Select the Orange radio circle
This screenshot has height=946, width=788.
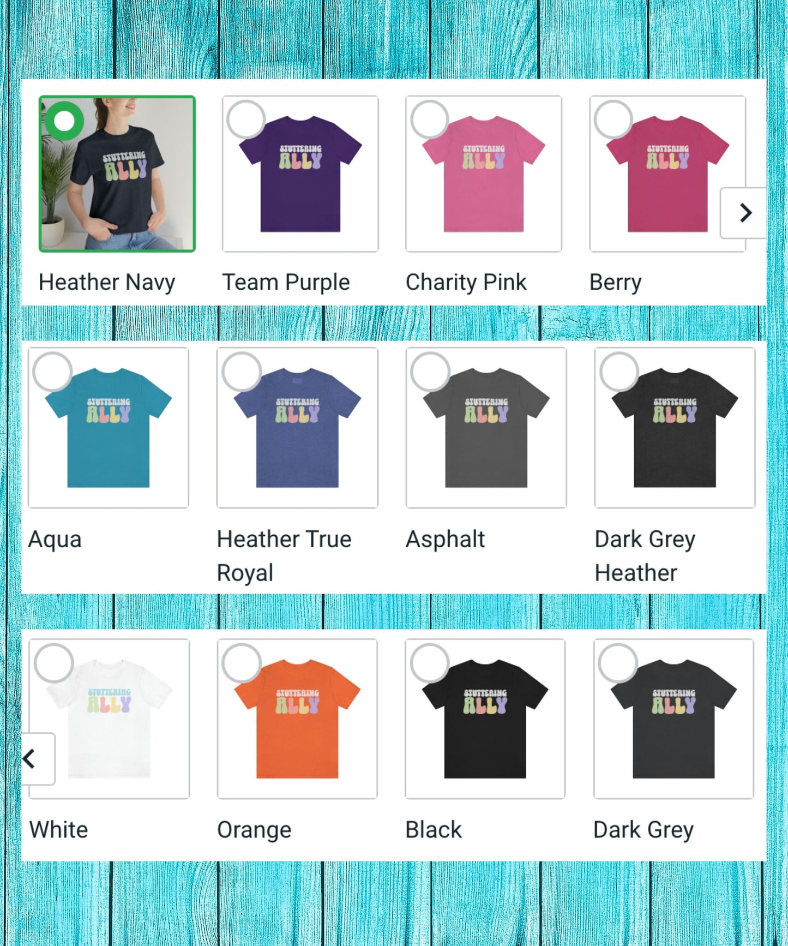coord(242,663)
